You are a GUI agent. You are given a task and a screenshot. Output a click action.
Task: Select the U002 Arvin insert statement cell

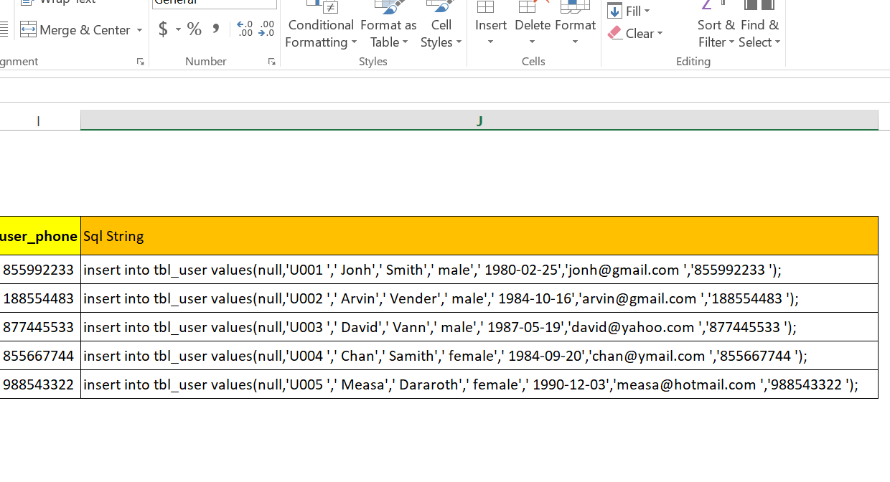pyautogui.click(x=479, y=298)
